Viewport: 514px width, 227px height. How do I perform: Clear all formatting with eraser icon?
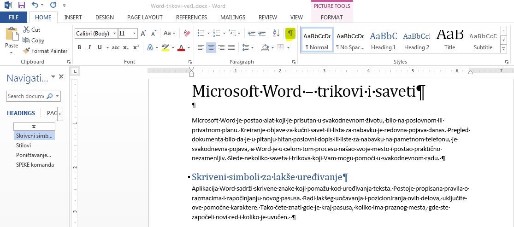pos(187,33)
